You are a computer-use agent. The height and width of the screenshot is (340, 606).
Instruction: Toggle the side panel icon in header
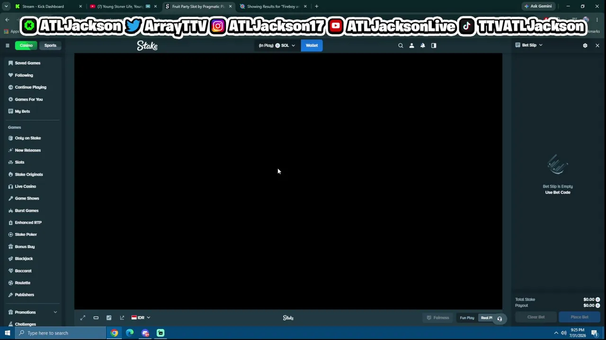coord(434,45)
